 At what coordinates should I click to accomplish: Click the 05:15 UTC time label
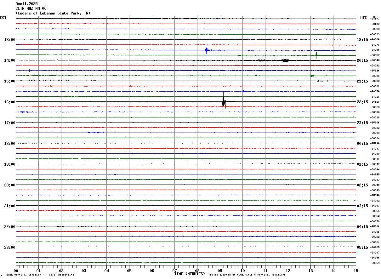click(362, 247)
